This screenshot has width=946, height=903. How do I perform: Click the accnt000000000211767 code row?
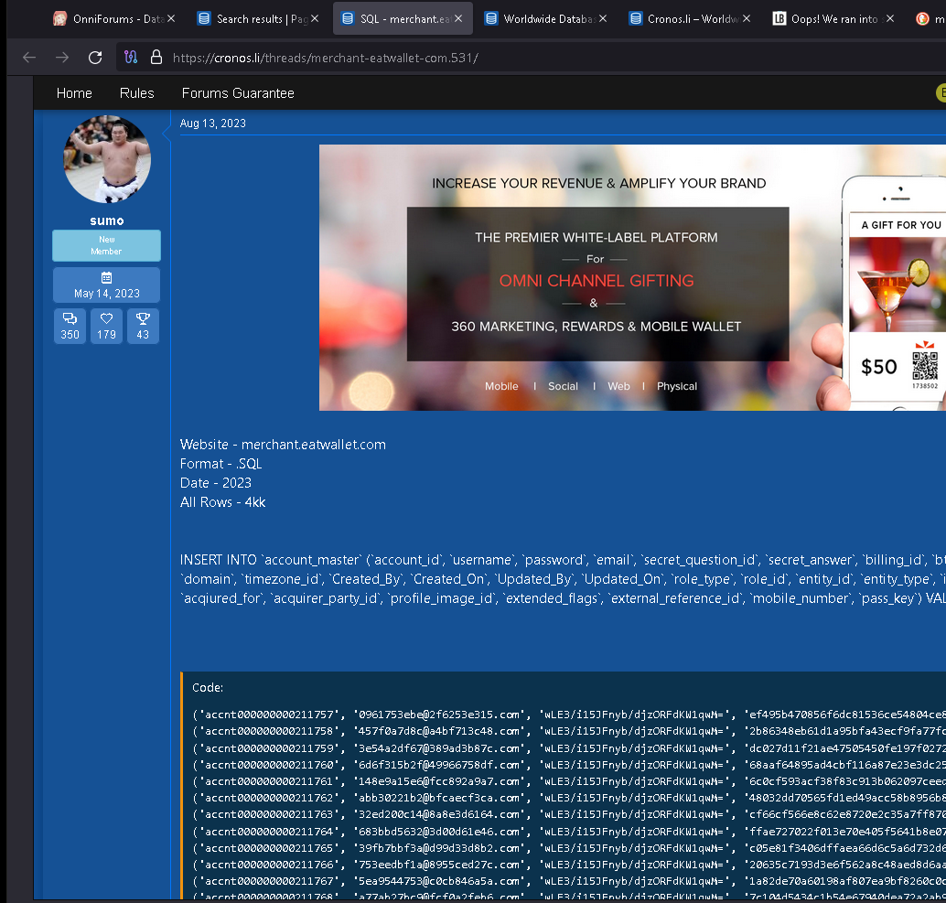pyautogui.click(x=569, y=882)
